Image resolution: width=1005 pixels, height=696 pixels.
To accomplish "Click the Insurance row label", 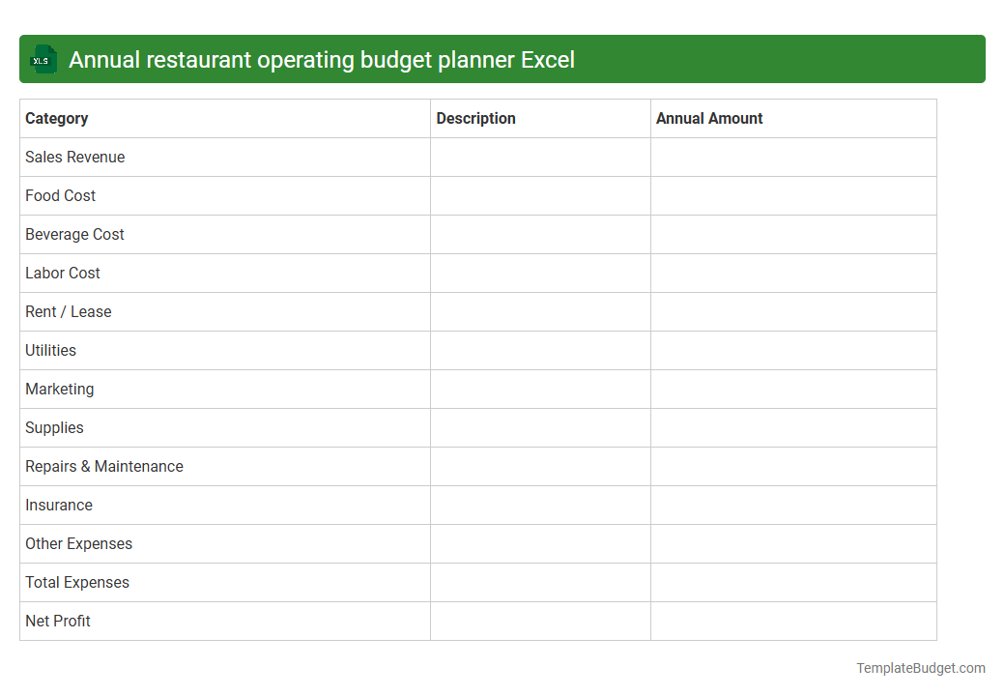I will coord(58,505).
